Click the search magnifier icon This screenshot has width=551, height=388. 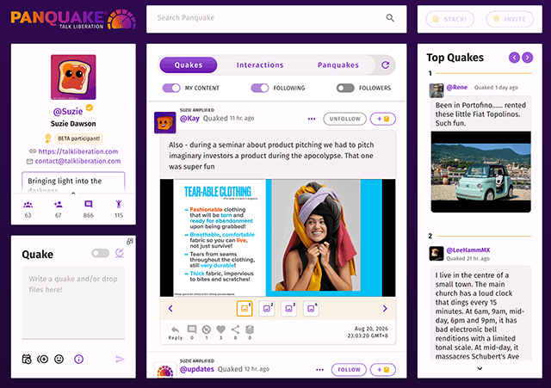(390, 18)
